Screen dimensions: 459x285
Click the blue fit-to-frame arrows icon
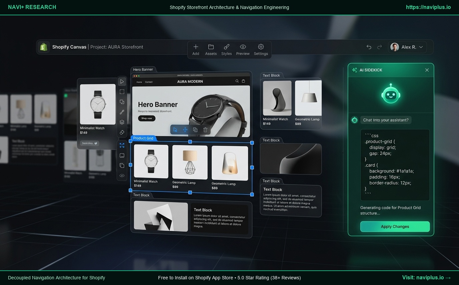122,145
